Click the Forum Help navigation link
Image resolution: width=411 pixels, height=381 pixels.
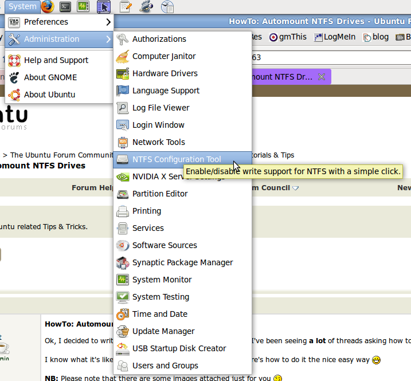[x=92, y=188]
